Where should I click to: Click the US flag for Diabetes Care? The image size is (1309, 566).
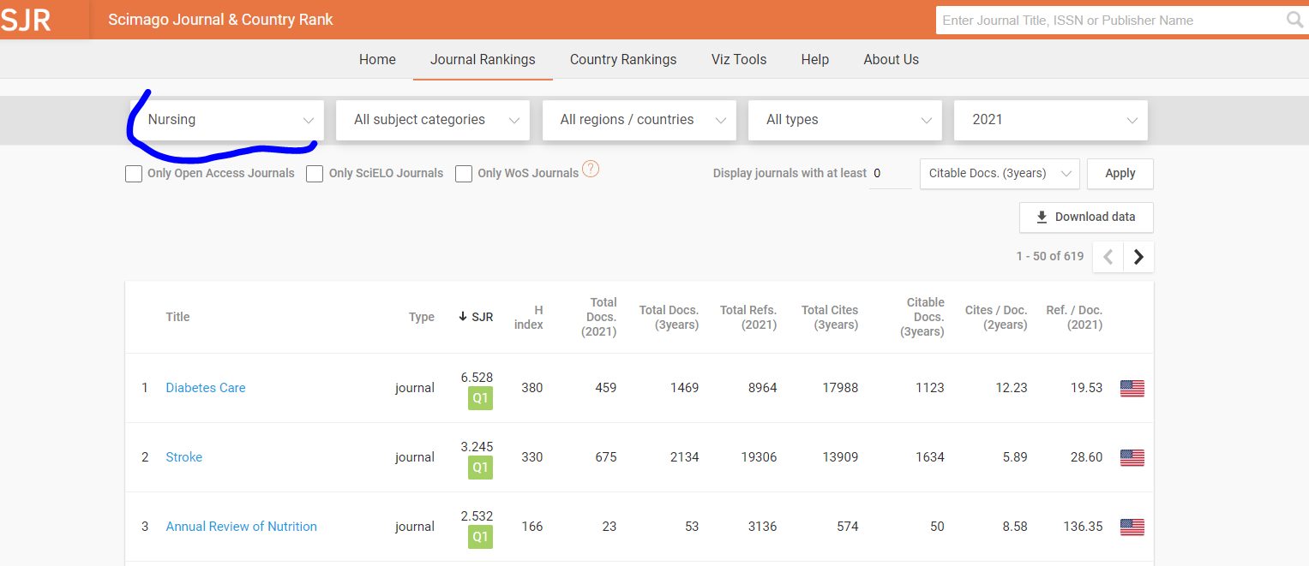click(x=1132, y=388)
